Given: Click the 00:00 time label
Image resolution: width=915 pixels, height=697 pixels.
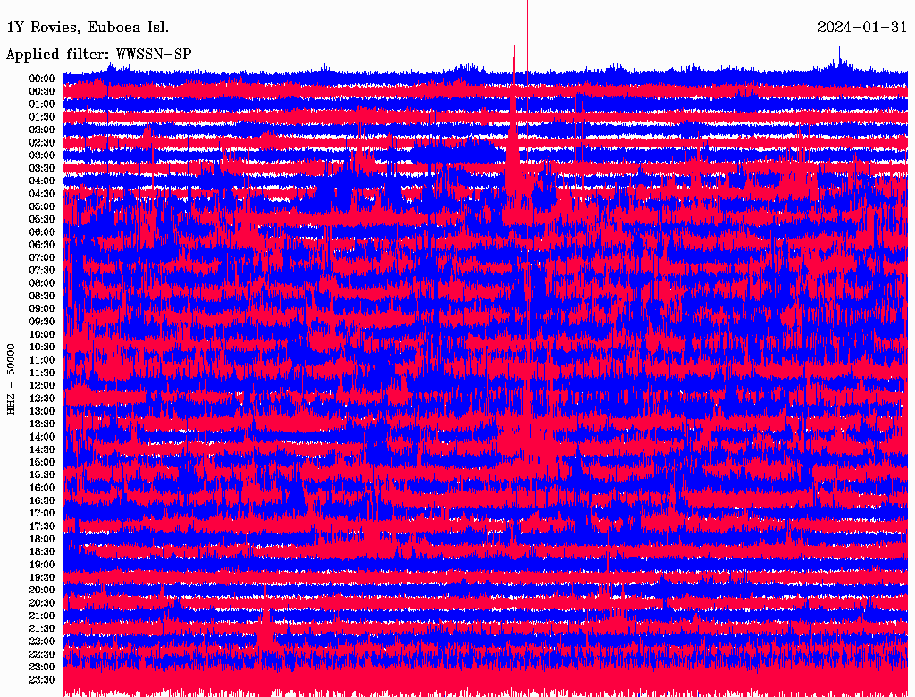Looking at the screenshot, I should (x=42, y=79).
